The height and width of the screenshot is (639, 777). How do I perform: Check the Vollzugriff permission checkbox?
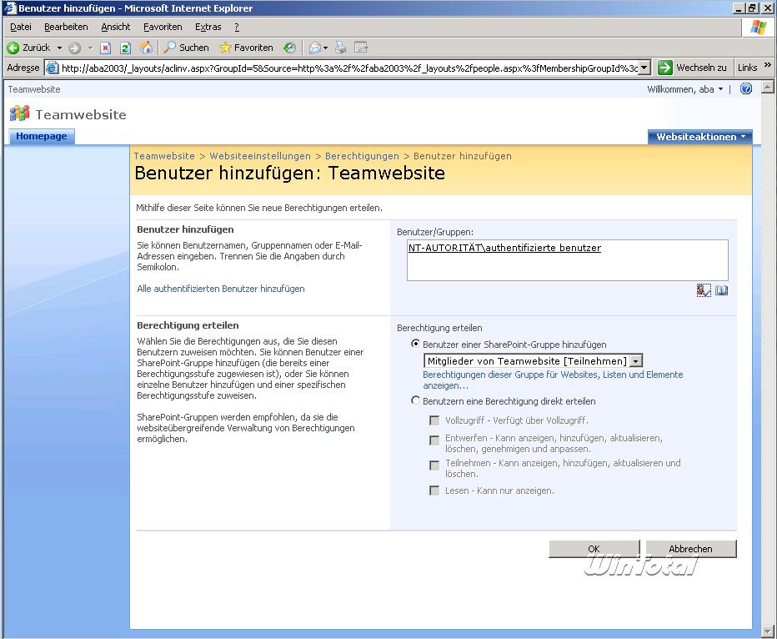point(434,420)
